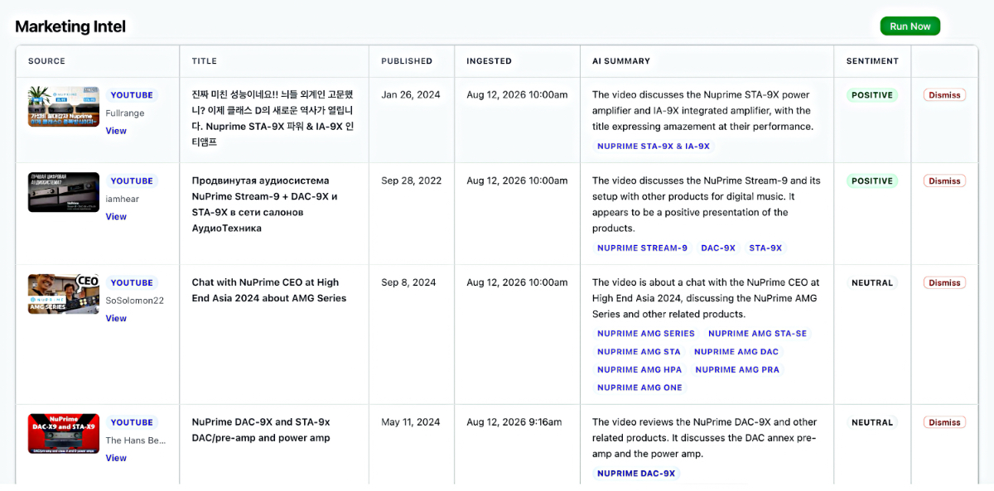Image resolution: width=994 pixels, height=491 pixels.
Task: Click YOUTUBE badge in The Hans Be... row
Action: pyautogui.click(x=132, y=423)
